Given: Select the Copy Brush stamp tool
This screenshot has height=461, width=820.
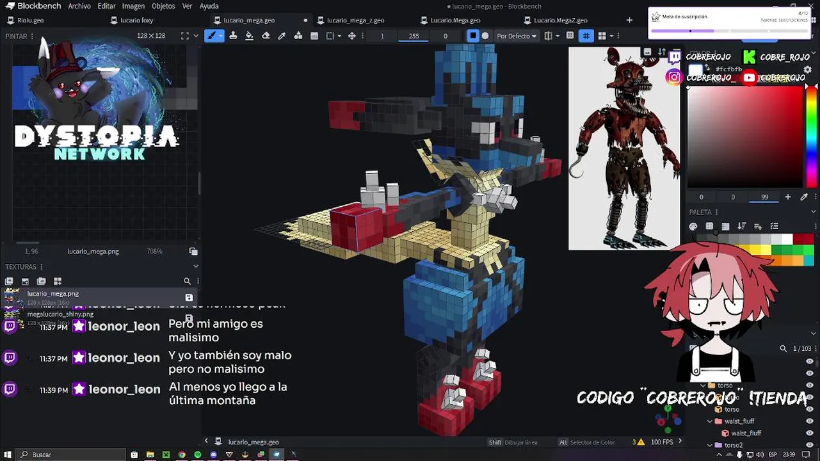Looking at the screenshot, I should click(x=233, y=36).
